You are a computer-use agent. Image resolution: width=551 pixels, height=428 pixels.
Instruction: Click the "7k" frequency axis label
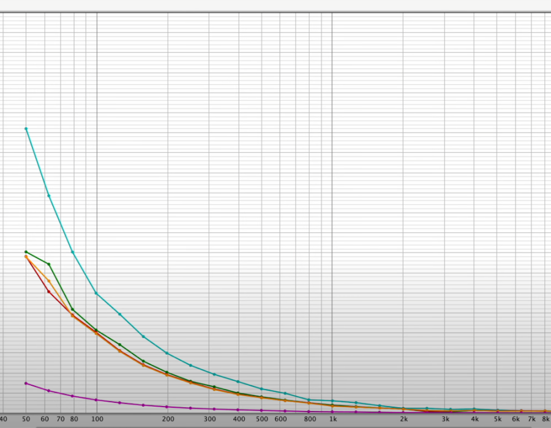coord(532,419)
